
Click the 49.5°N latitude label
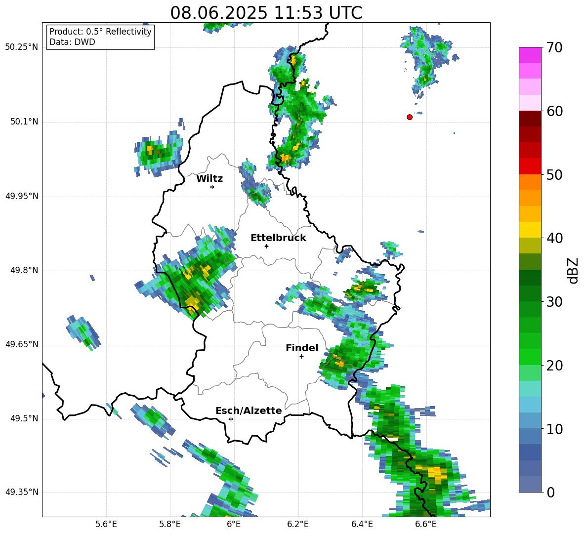pyautogui.click(x=24, y=419)
